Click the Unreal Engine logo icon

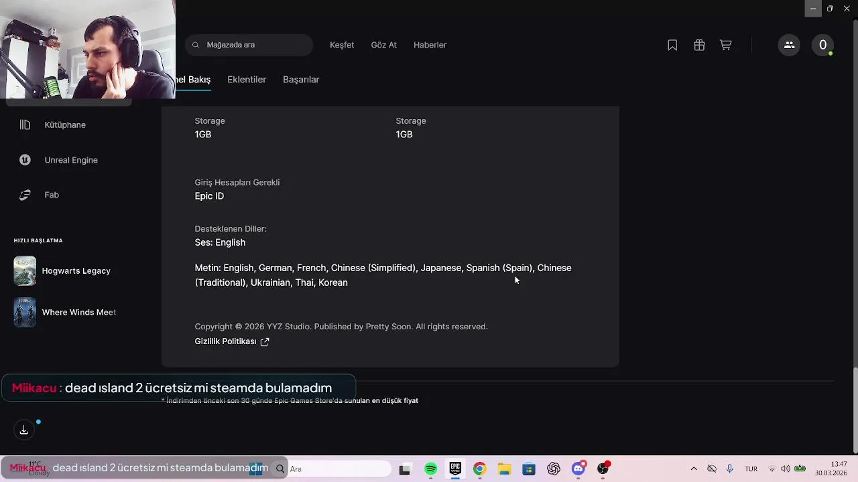[25, 160]
